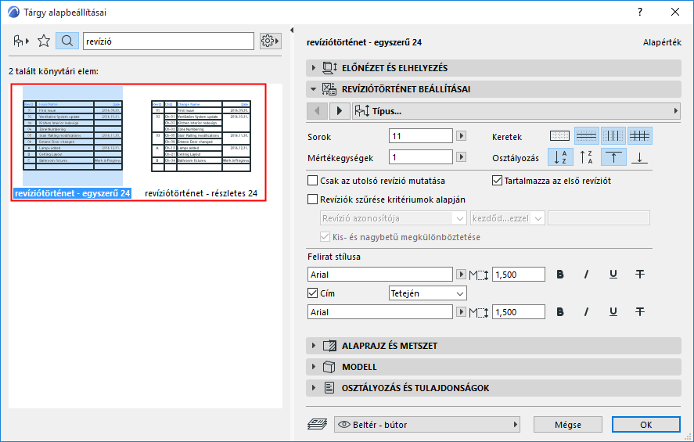The image size is (694, 442).
Task: Open the Típus... page selector
Action: click(x=516, y=110)
